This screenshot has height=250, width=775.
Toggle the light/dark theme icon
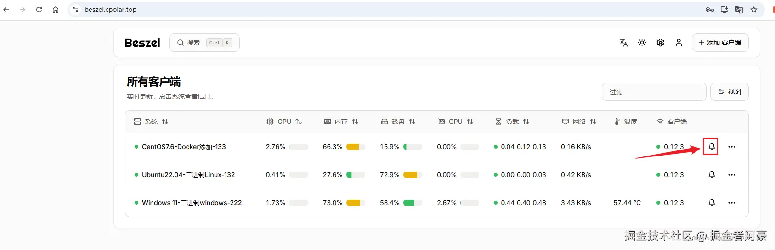coord(642,43)
